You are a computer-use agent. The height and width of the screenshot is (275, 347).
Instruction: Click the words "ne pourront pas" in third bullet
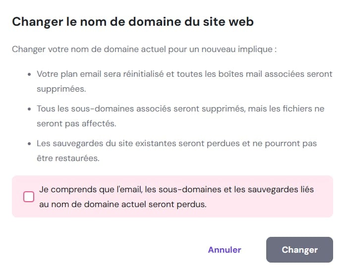pos(288,143)
